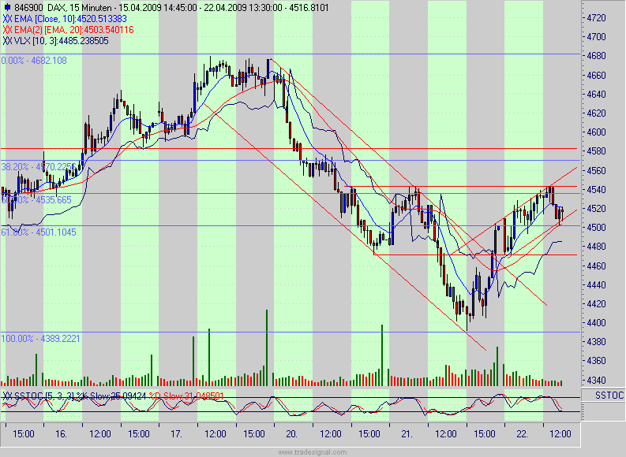Click the 4540 price axis label
Image resolution: width=626 pixels, height=457 pixels.
coord(597,190)
